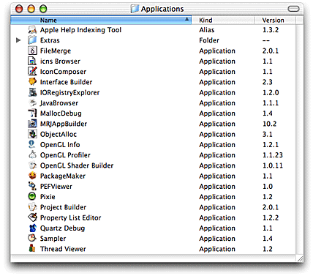Select the IORegistryExplorer icon
The width and height of the screenshot is (313, 276).
32,92
